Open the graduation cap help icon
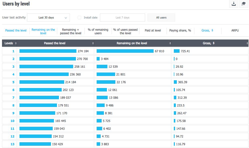The width and height of the screenshot is (249, 148). coord(244,4)
